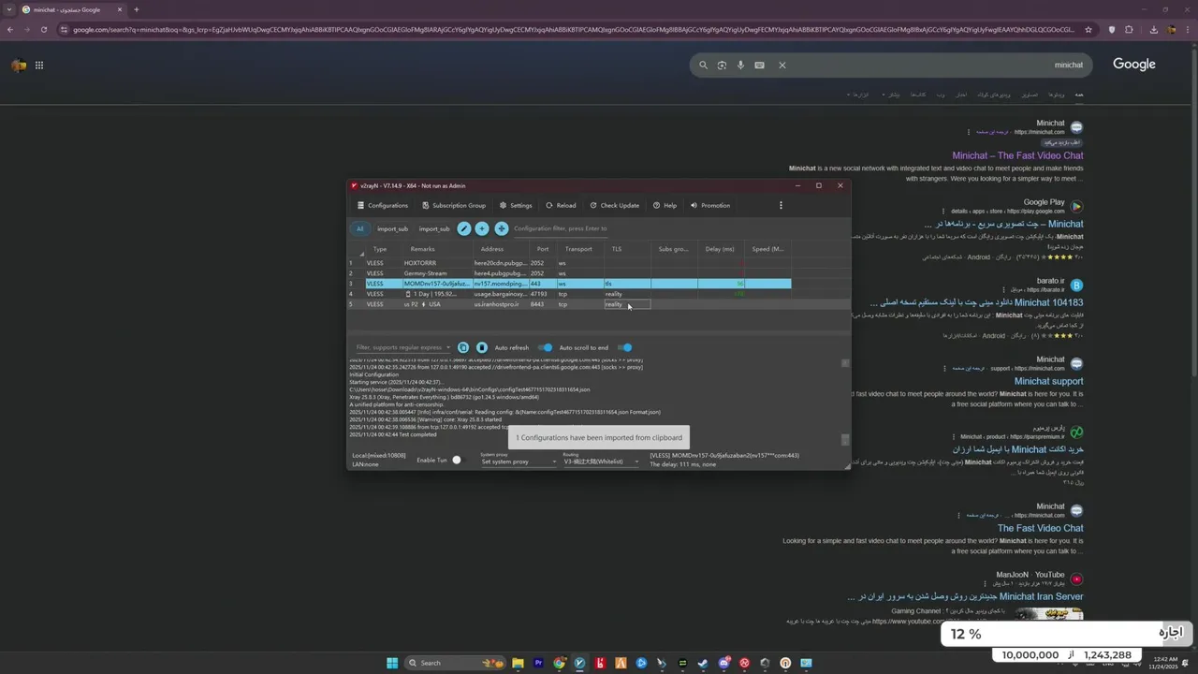The width and height of the screenshot is (1198, 674).
Task: Click the clear log trash icon
Action: (482, 347)
